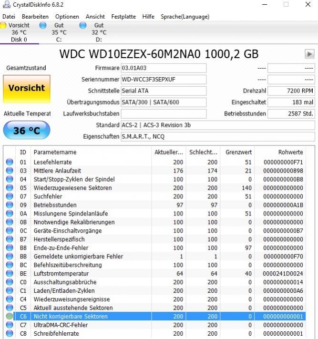Click the Aktueller... column header
This screenshot has height=339, width=318.
169,152
